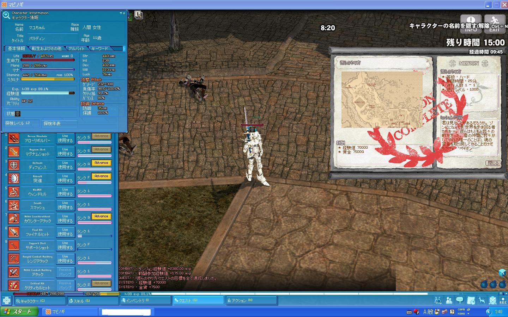Click the skull status effect icon

coord(18,113)
